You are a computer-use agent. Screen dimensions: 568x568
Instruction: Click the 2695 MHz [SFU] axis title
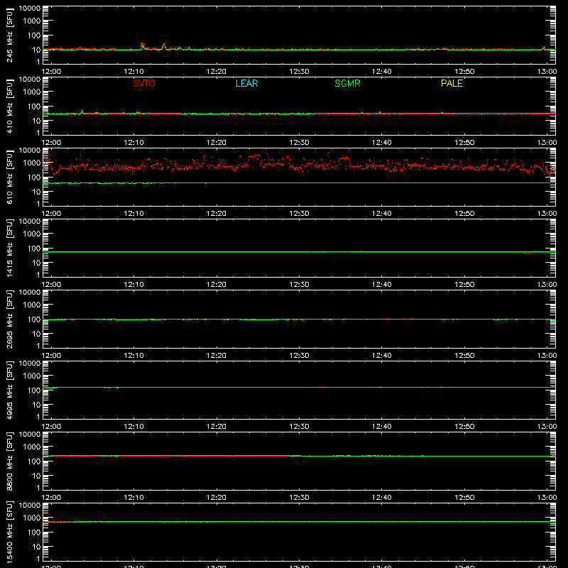10,319
